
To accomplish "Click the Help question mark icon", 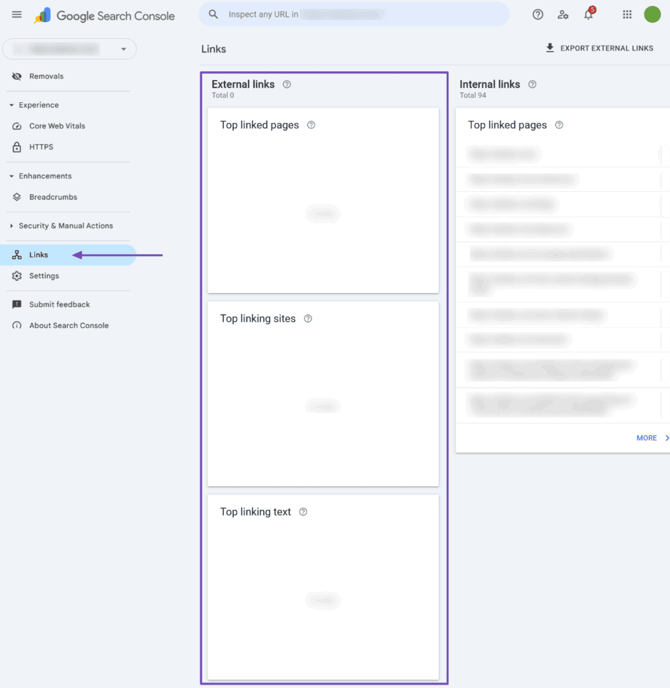I will click(538, 14).
